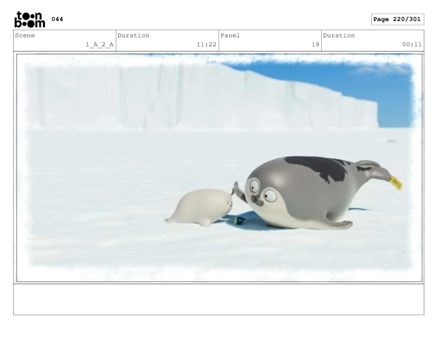
Task: Click the 'Duration' label beside Scene
Action: [x=134, y=36]
